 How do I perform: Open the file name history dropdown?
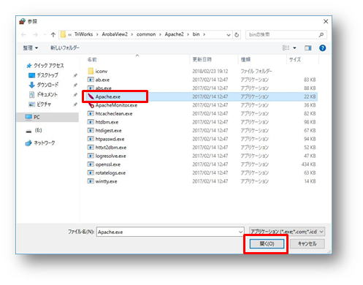[x=241, y=232]
